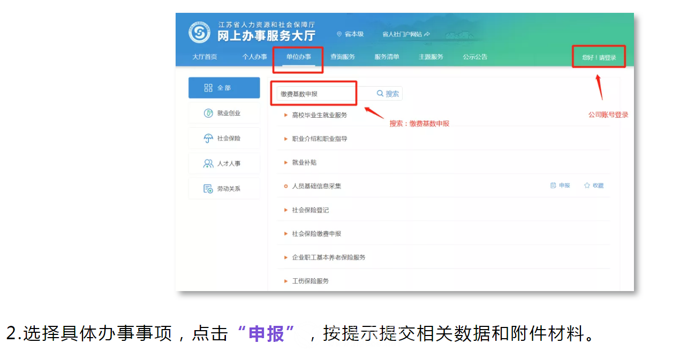
Task: Expand the 社会保险登记 arrow
Action: [x=286, y=210]
